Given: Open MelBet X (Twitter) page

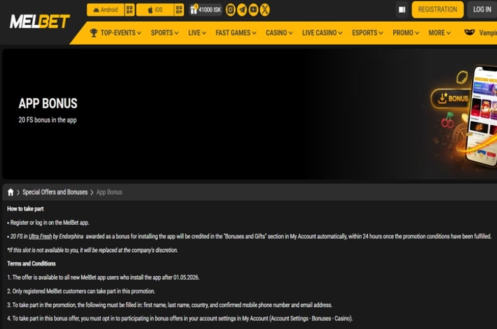Looking at the screenshot, I should (265, 10).
